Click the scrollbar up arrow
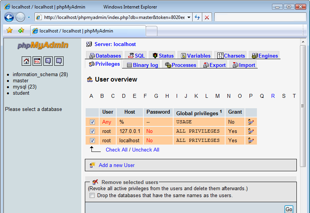Image resolution: width=310 pixels, height=213 pixels. click(303, 42)
